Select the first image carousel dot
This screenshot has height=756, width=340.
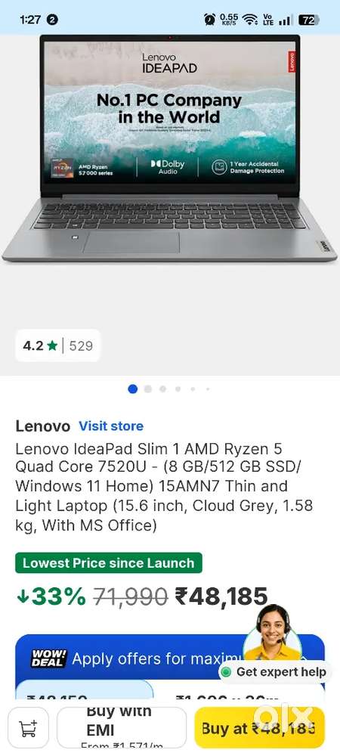point(132,389)
